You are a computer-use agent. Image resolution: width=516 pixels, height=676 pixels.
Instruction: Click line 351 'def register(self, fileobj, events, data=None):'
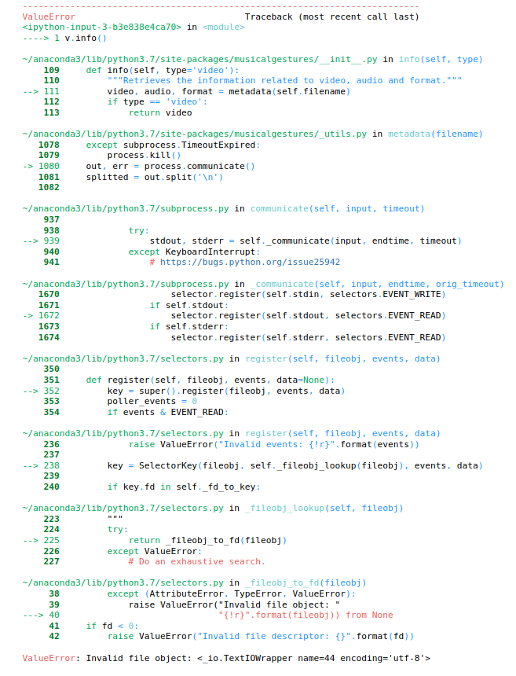click(x=210, y=380)
